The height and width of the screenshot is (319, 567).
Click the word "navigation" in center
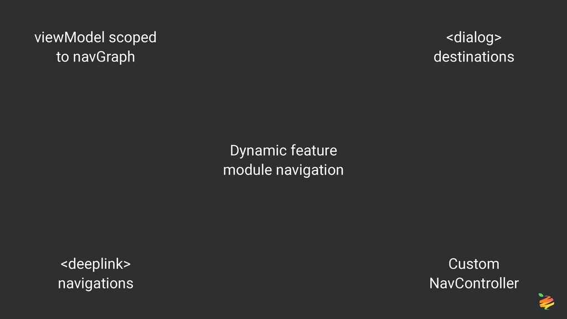click(x=310, y=171)
